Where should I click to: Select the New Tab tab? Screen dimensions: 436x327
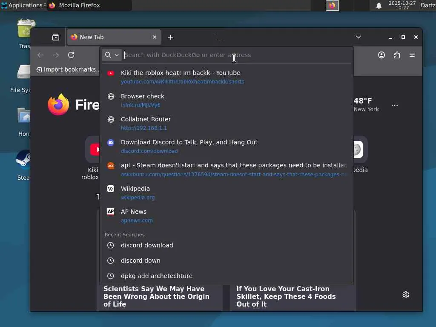[x=114, y=37]
